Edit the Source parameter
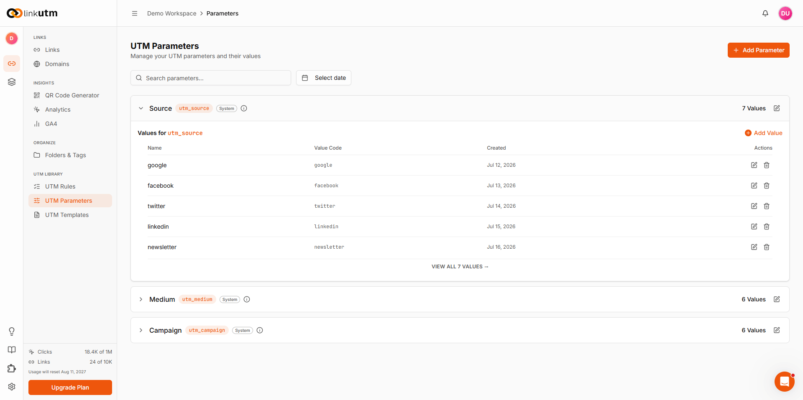 (777, 108)
